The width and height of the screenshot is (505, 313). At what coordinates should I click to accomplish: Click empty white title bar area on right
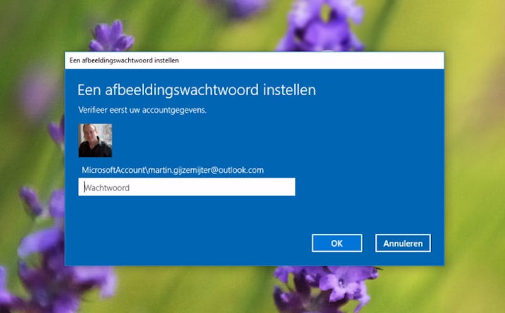point(347,61)
